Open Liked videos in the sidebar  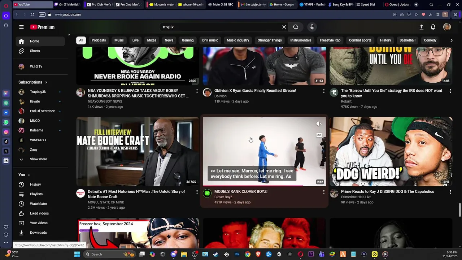pyautogui.click(x=40, y=213)
